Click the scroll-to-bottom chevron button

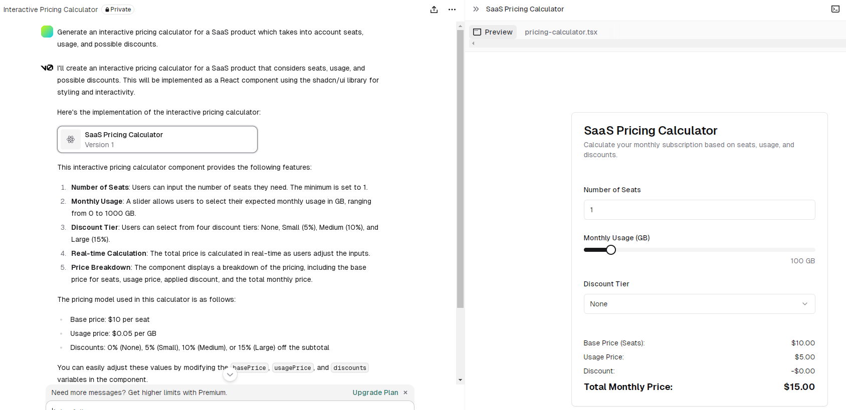point(230,374)
